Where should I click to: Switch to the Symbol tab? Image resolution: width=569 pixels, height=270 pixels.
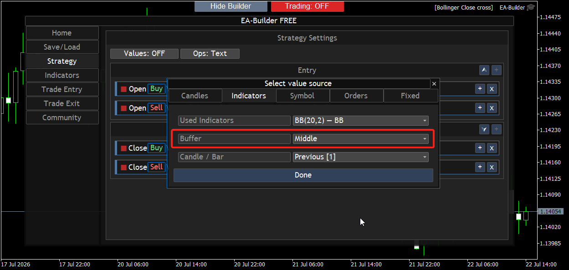coord(302,96)
